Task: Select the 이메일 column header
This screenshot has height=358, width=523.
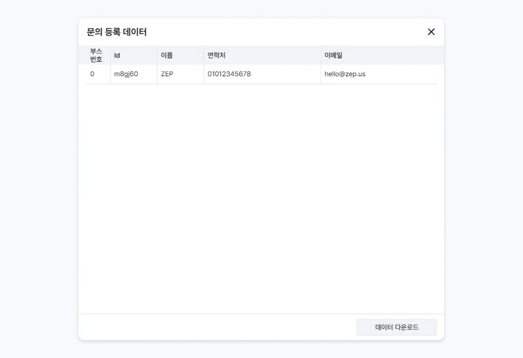Action: [x=333, y=55]
